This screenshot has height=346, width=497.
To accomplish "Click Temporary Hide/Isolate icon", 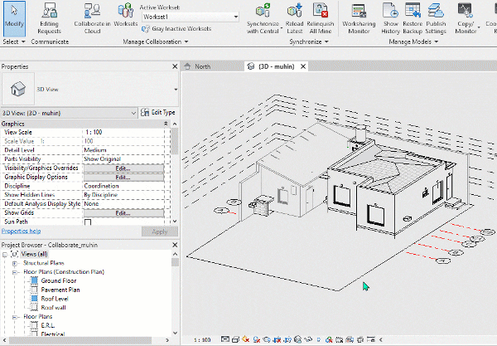I will (308, 339).
